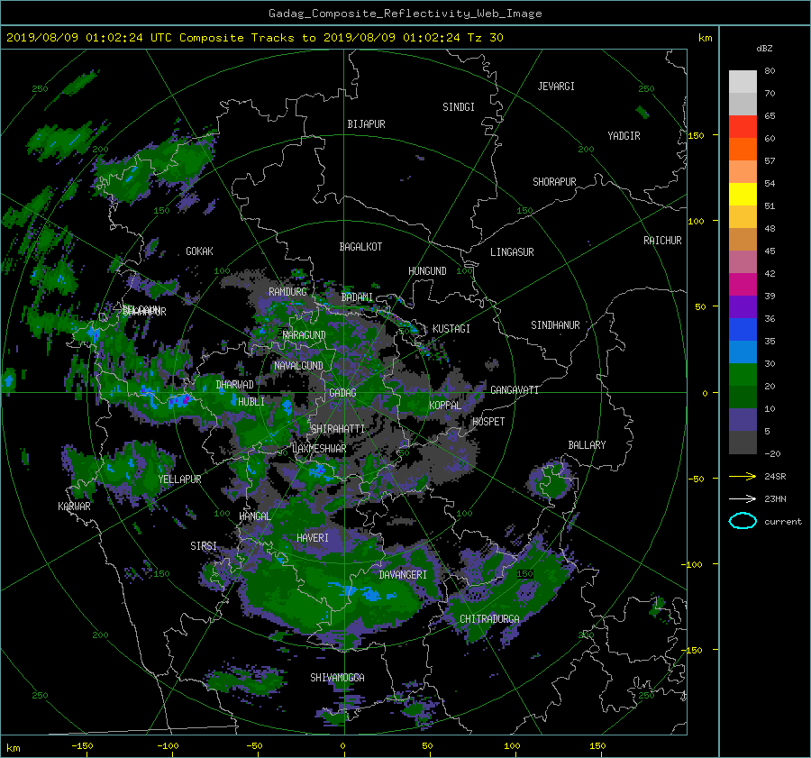Screen dimensions: 811x758
Task: Click the HANGAL city label
Action: coord(254,516)
